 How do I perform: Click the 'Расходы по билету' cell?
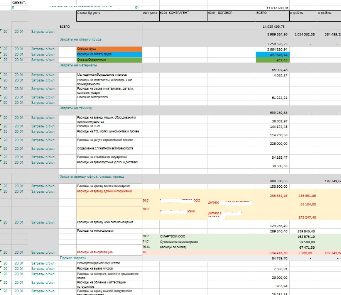coord(174,247)
